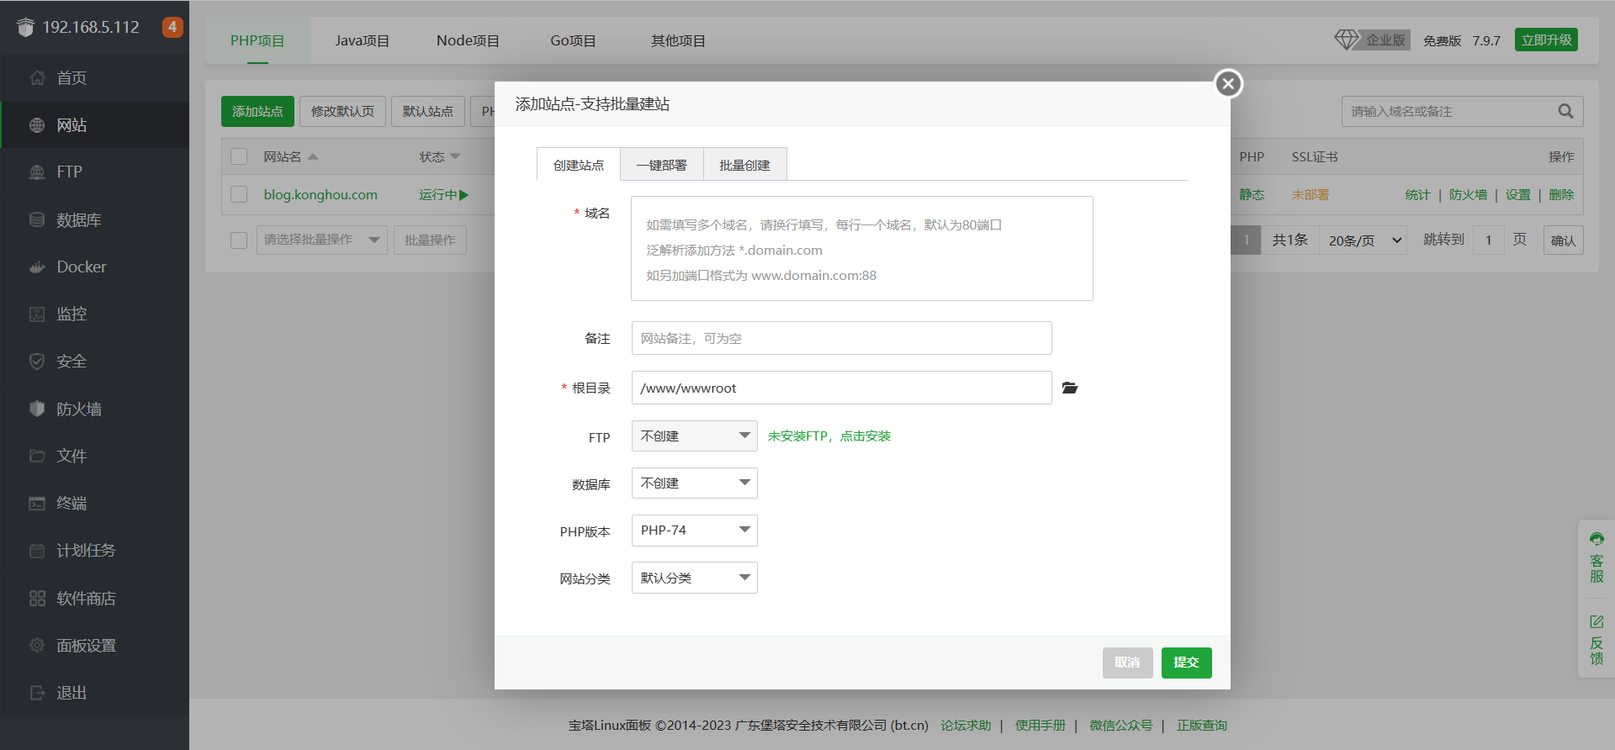The width and height of the screenshot is (1615, 750).
Task: Close the add site dialog
Action: pyautogui.click(x=1228, y=83)
